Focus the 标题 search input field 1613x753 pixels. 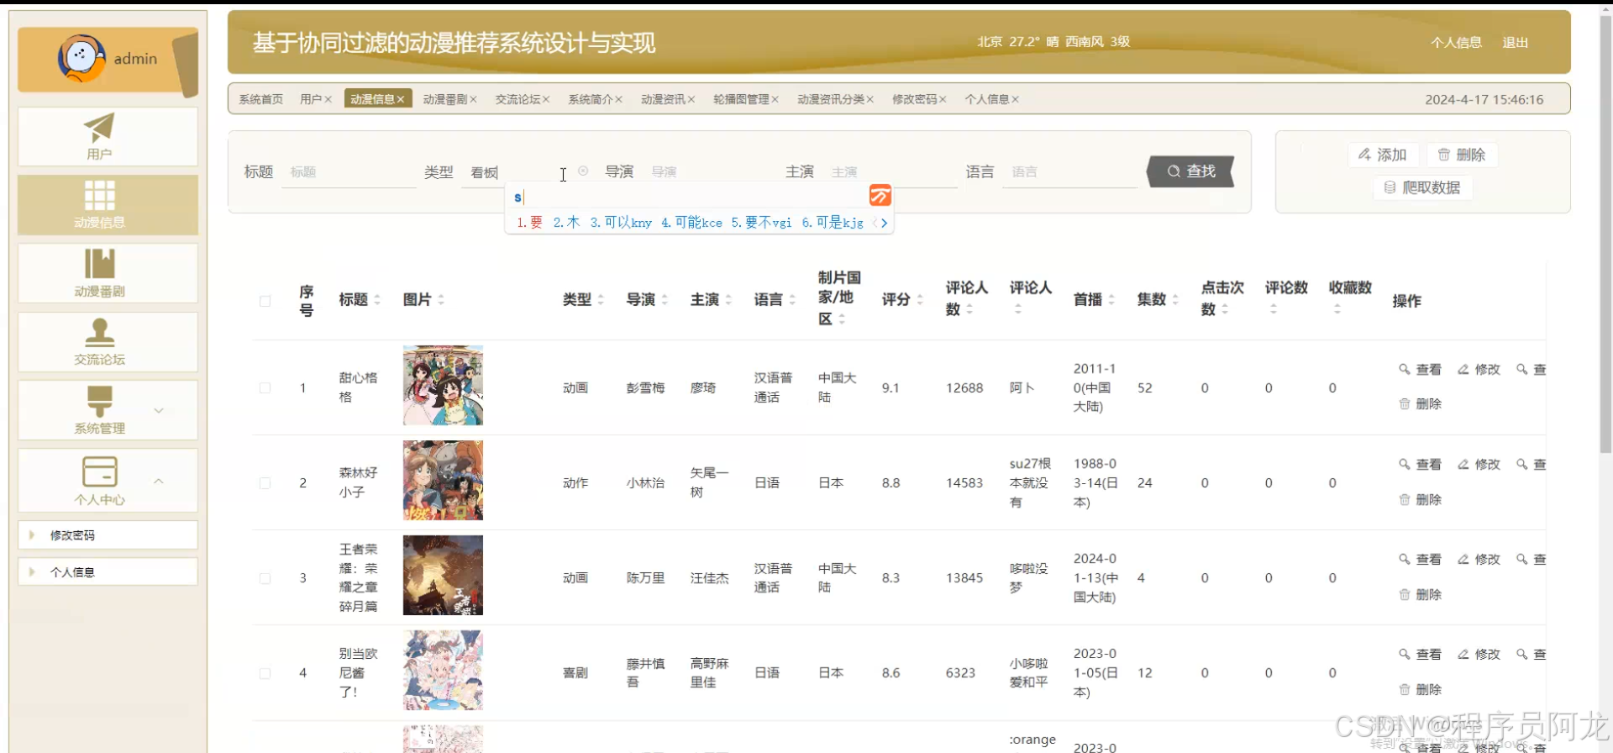(349, 171)
